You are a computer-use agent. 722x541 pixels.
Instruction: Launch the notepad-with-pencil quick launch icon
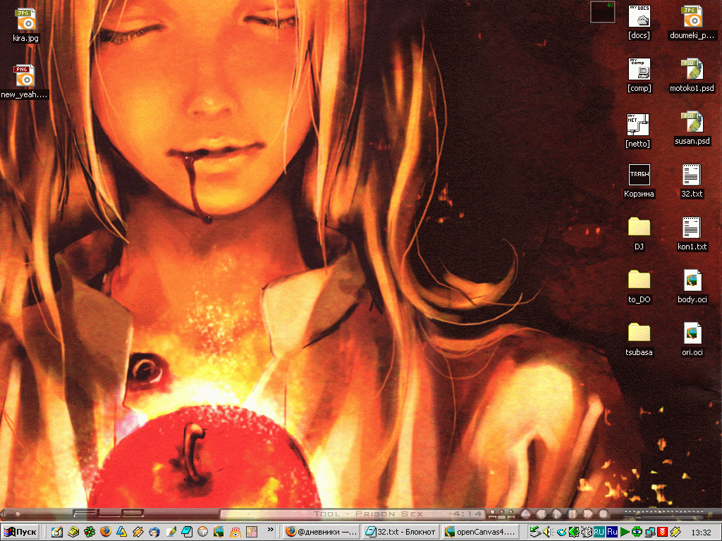click(56, 533)
